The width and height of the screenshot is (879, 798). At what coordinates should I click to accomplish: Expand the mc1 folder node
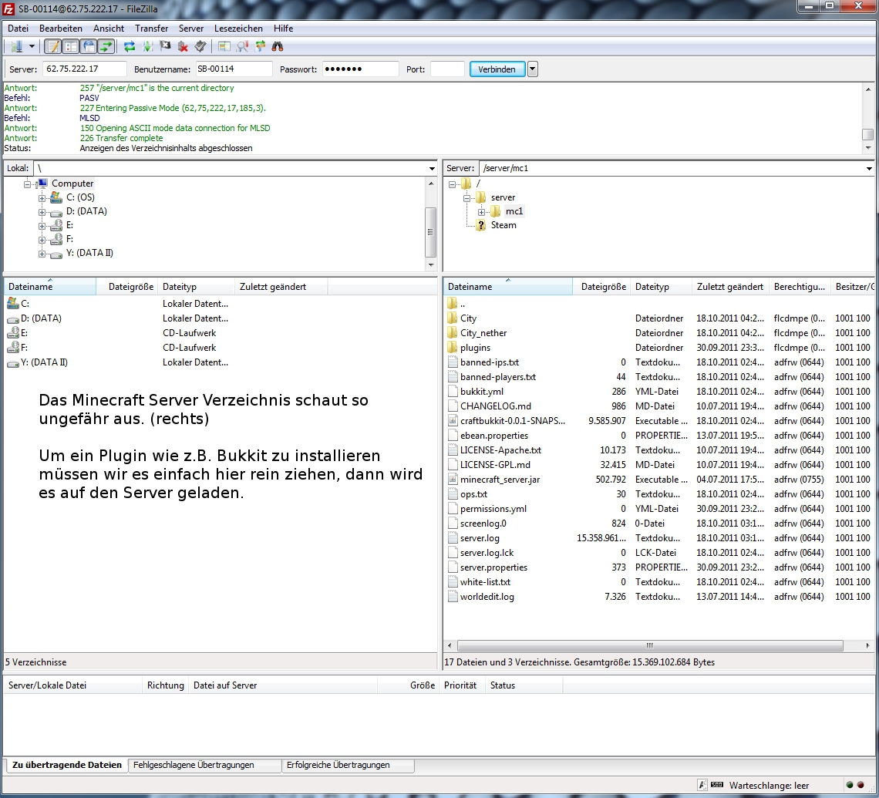(482, 212)
